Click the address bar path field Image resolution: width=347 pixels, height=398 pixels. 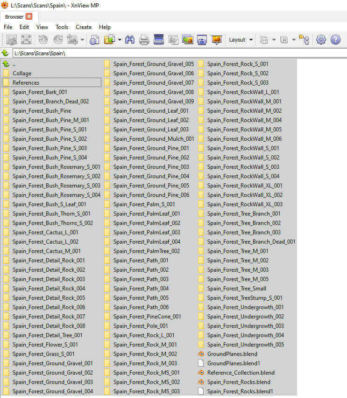179,53
